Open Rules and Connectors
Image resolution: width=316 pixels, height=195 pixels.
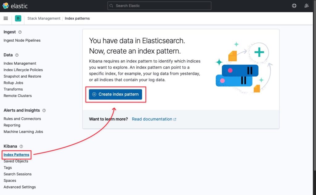(22, 119)
